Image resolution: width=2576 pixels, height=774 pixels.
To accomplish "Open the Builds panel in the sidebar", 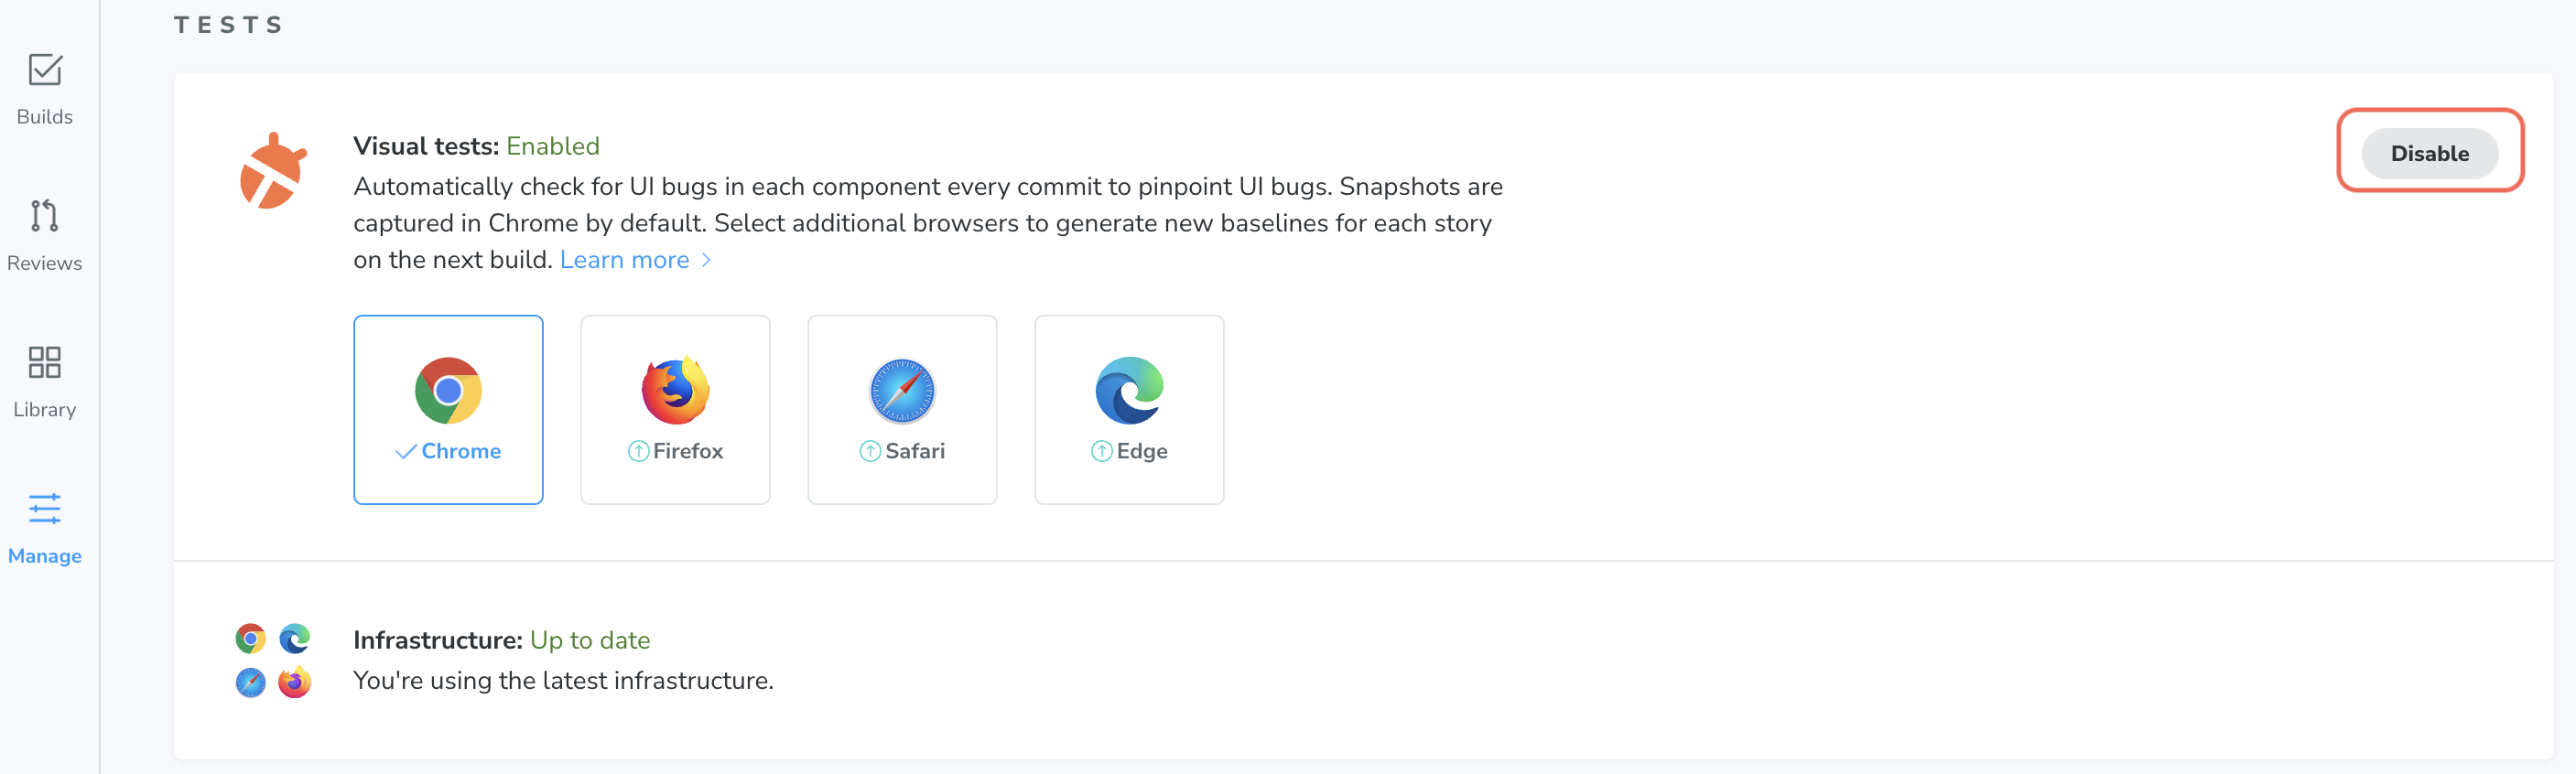I will tap(44, 88).
